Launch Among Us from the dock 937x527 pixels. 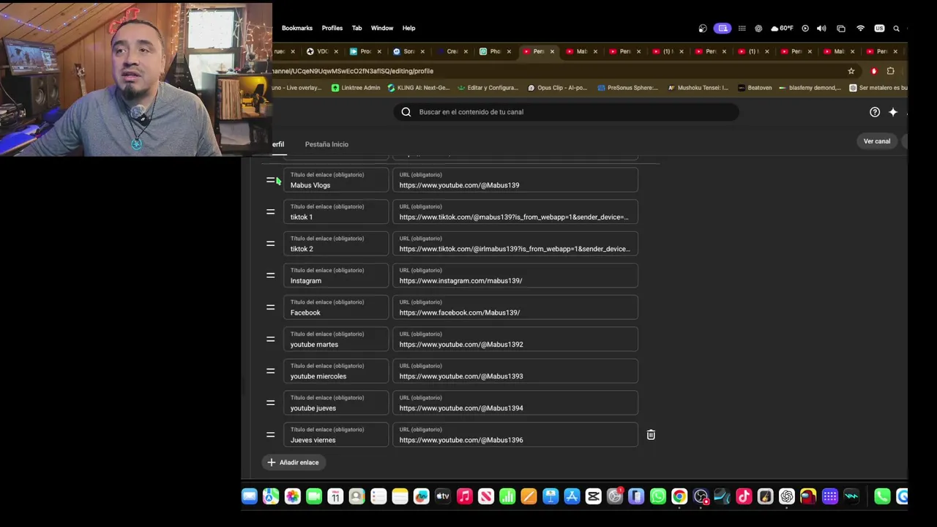pos(808,497)
